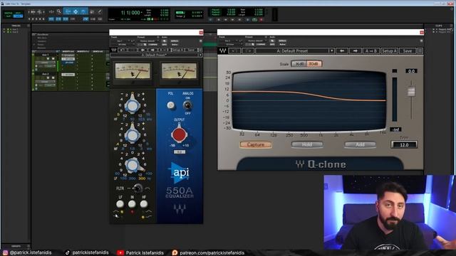Image resolution: width=456 pixels, height=256 pixels.
Task: Click the A→B copy button in Q-Clone
Action: click(370, 50)
